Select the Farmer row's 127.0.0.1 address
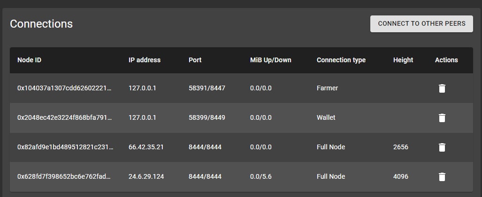This screenshot has height=197, width=482. click(142, 88)
